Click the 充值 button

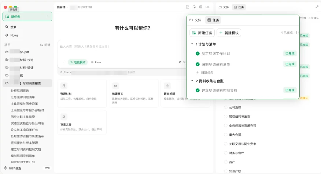[x=47, y=168]
